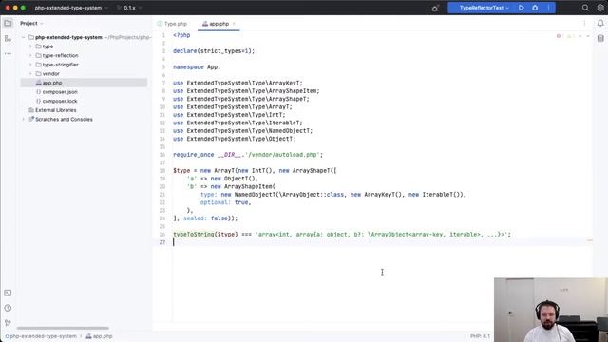Click the Xdebug listening icon

tap(435, 9)
